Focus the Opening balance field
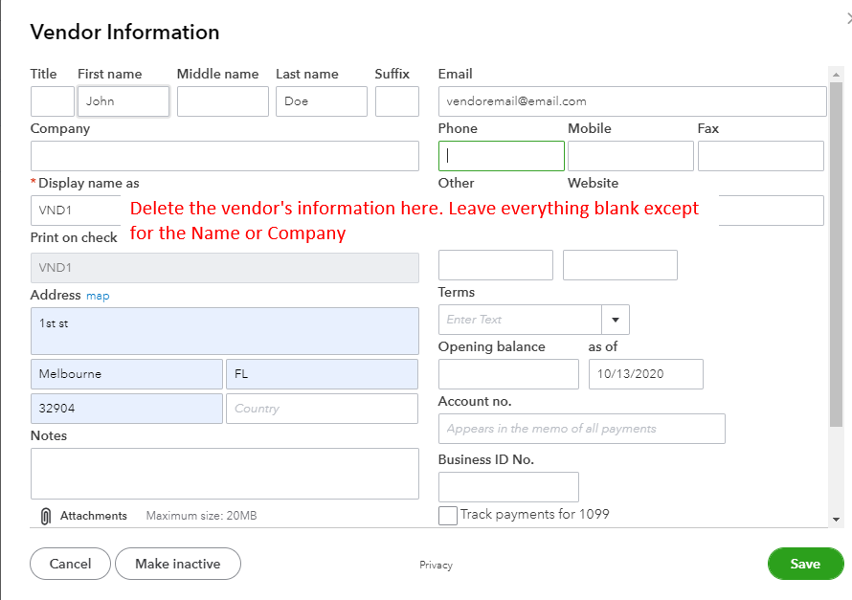The image size is (852, 600). 508,374
